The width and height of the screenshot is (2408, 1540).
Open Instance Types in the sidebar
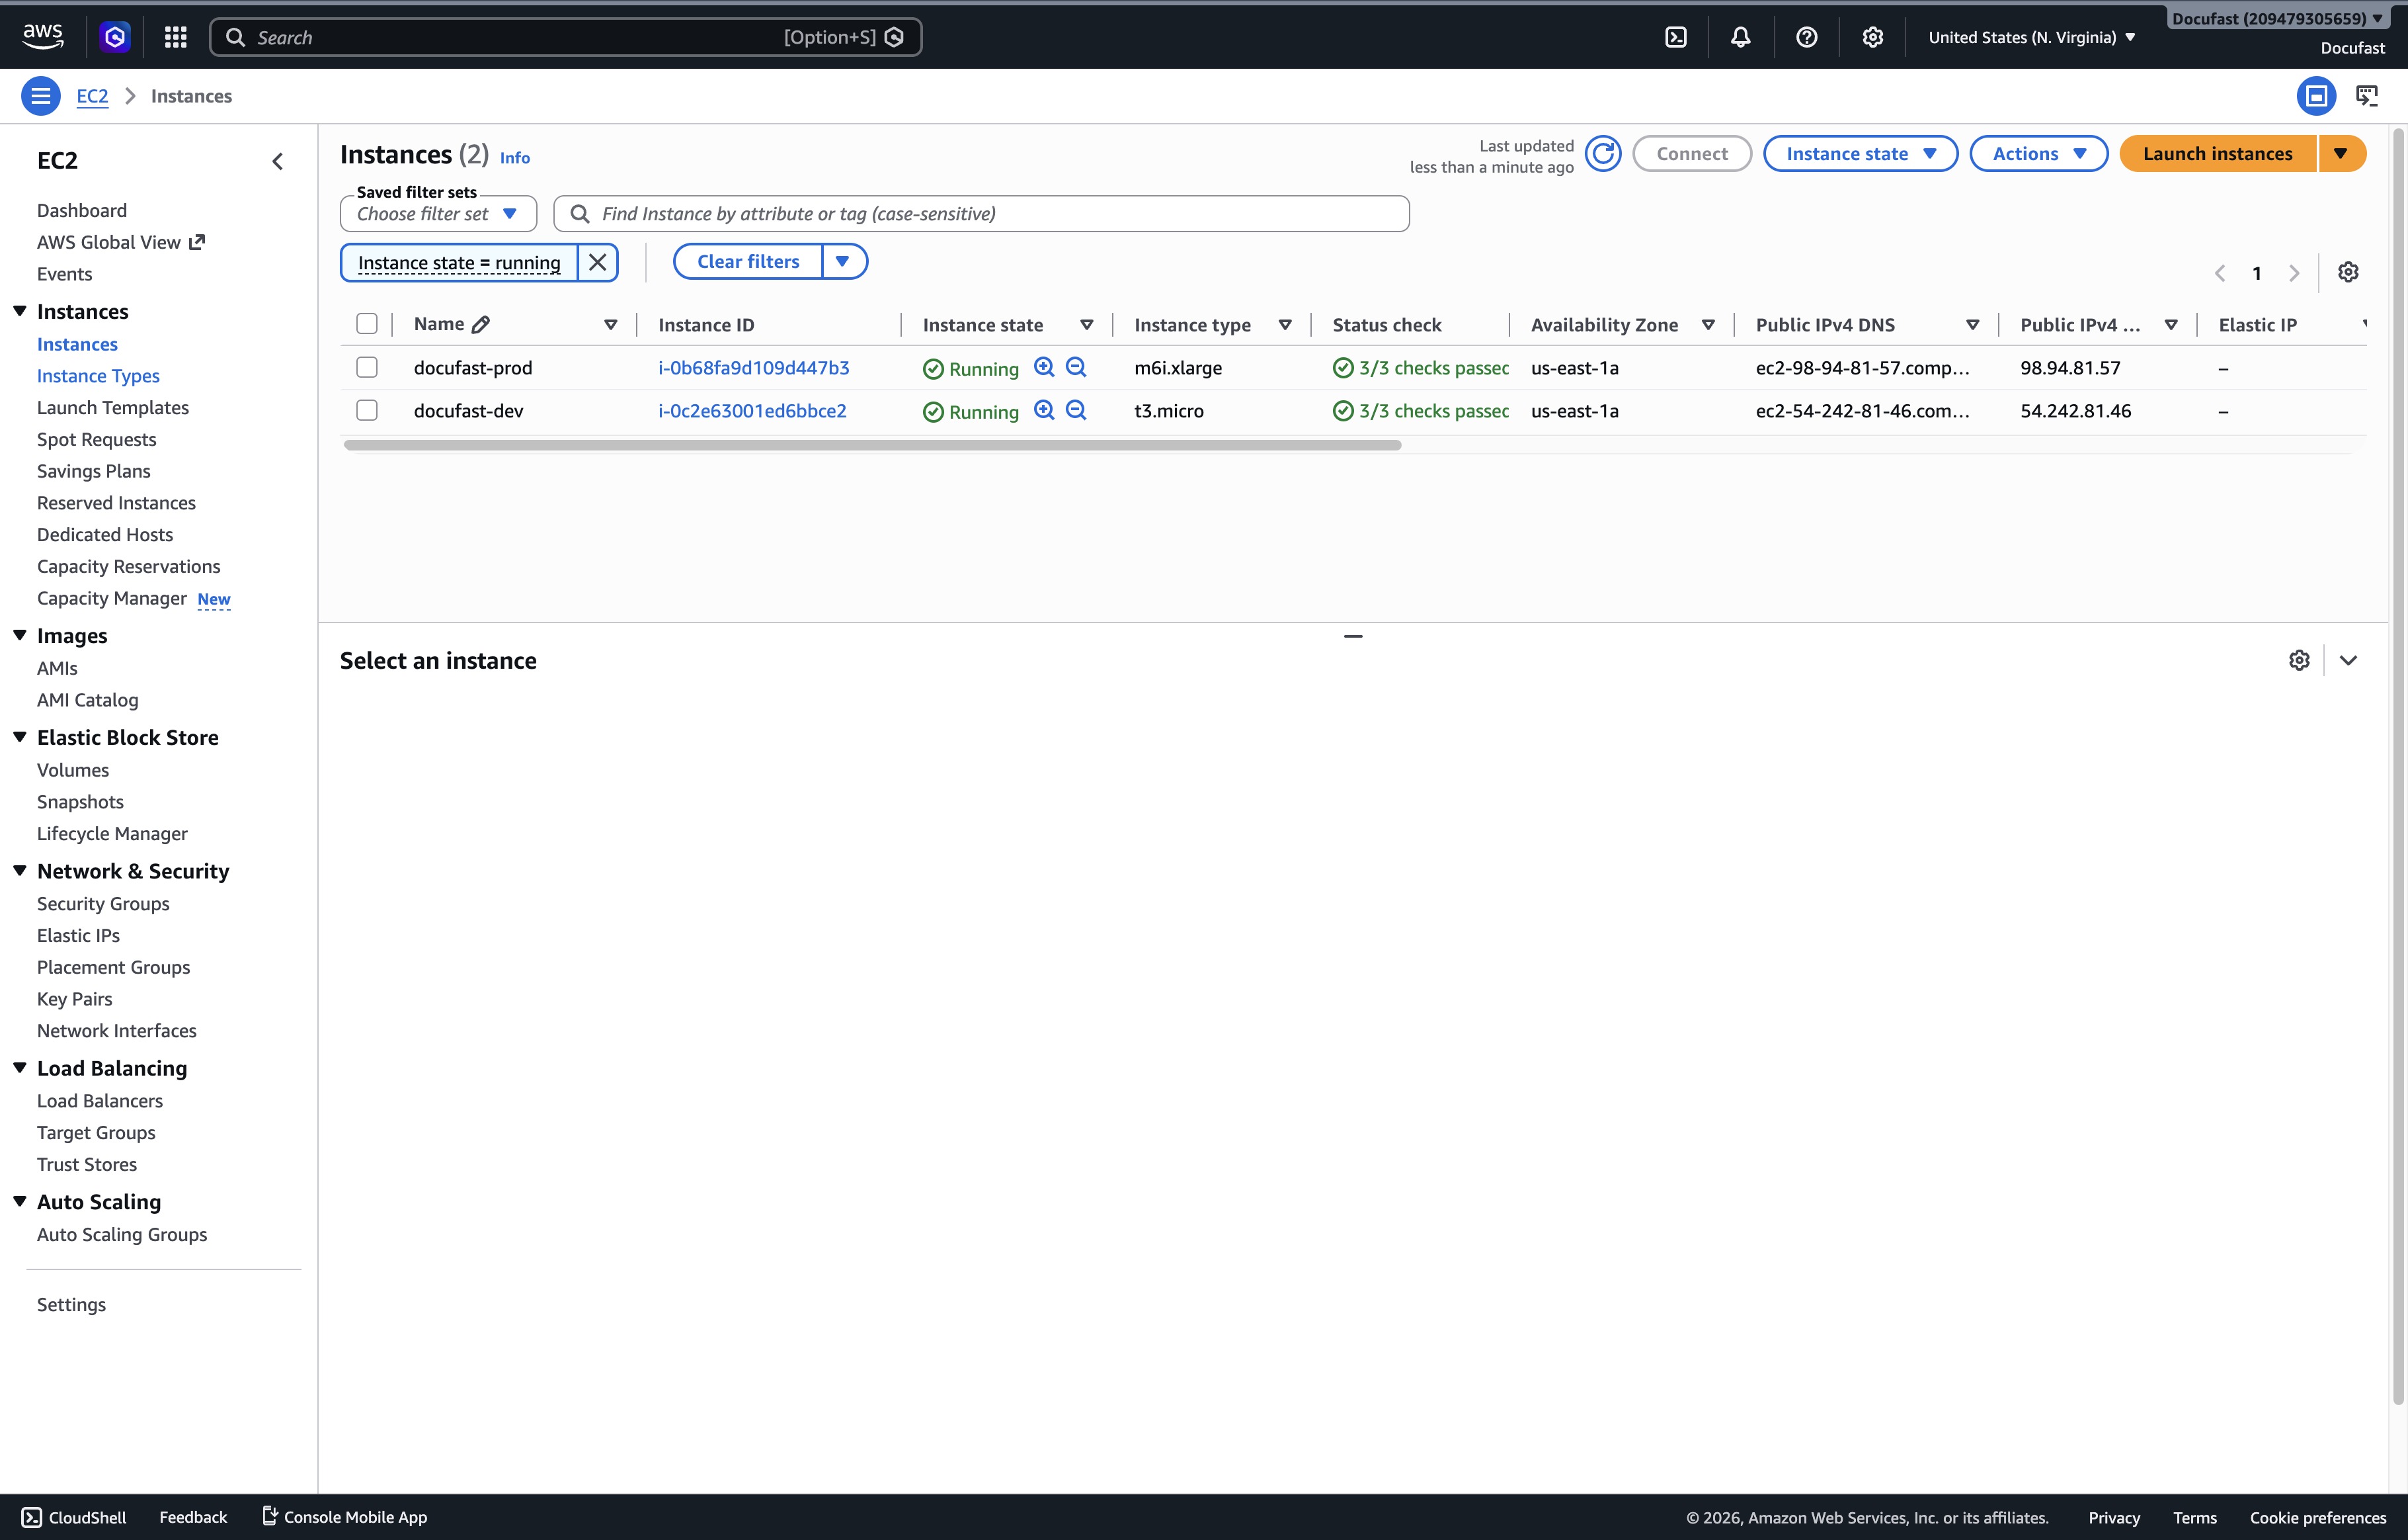click(x=98, y=376)
